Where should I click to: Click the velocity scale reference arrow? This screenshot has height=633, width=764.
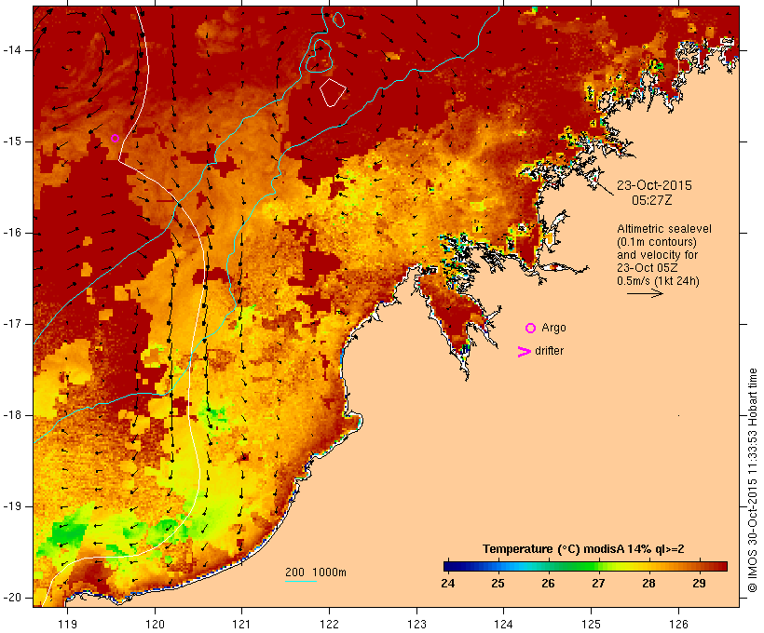click(x=645, y=293)
